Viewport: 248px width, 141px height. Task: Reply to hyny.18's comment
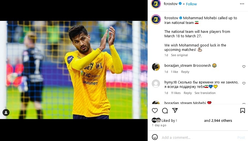[188, 93]
